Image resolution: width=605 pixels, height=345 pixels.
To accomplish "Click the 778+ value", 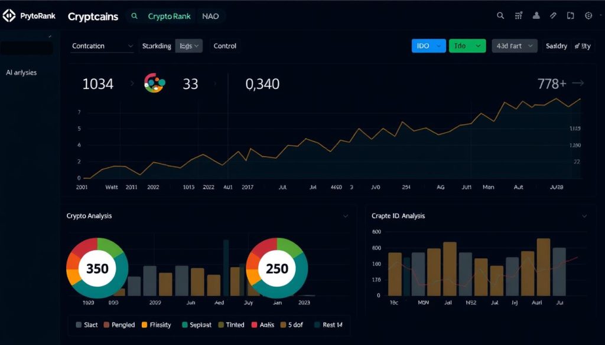I will (552, 83).
